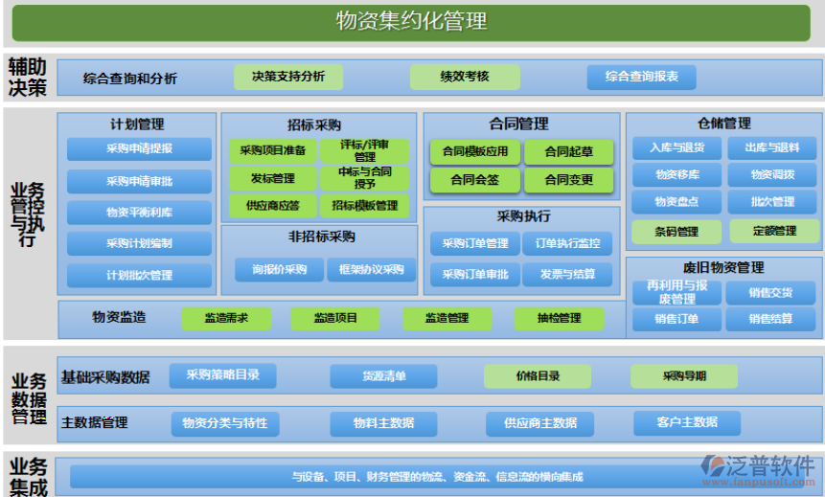The height and width of the screenshot is (497, 825).
Task: Open 物资平衡利库
Action: (x=140, y=213)
